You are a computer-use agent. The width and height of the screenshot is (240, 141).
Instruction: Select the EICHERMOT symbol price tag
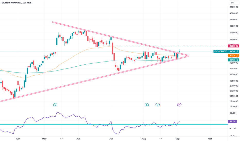click(x=220, y=51)
